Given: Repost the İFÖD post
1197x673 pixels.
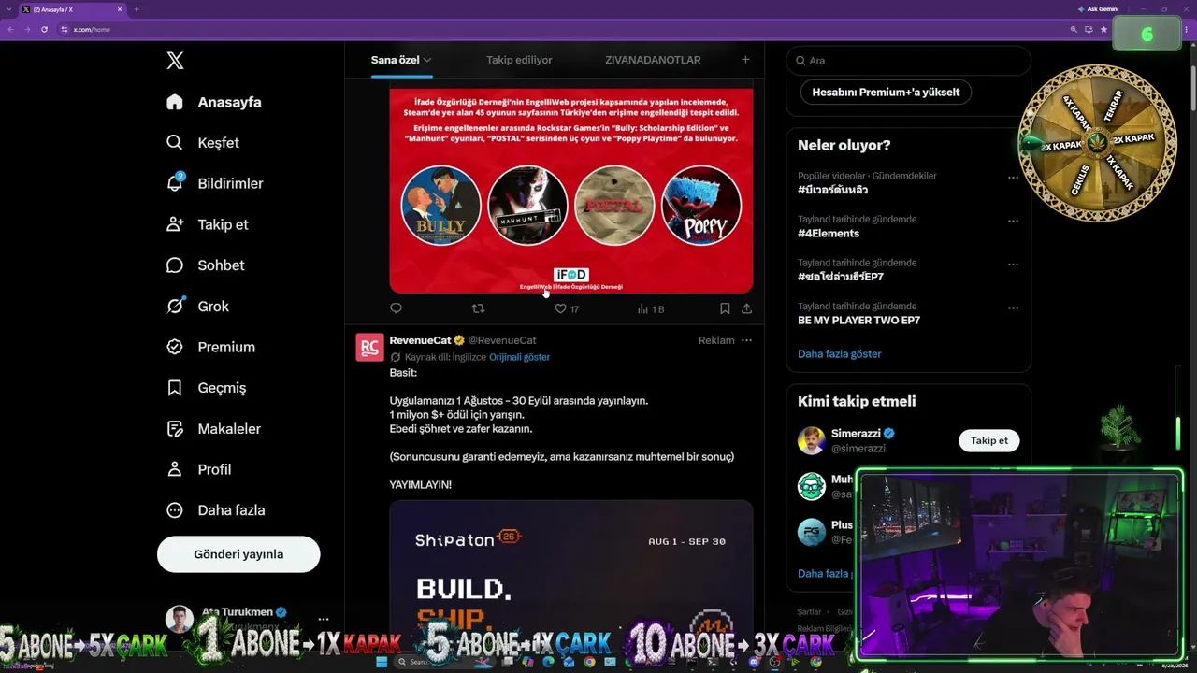Looking at the screenshot, I should 478,308.
